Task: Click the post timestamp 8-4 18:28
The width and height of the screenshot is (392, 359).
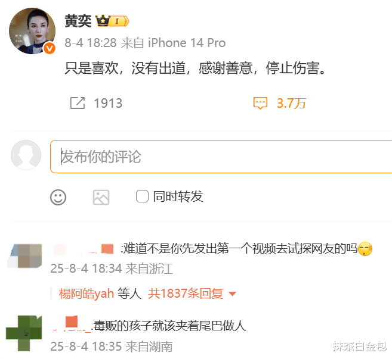Action: (91, 43)
